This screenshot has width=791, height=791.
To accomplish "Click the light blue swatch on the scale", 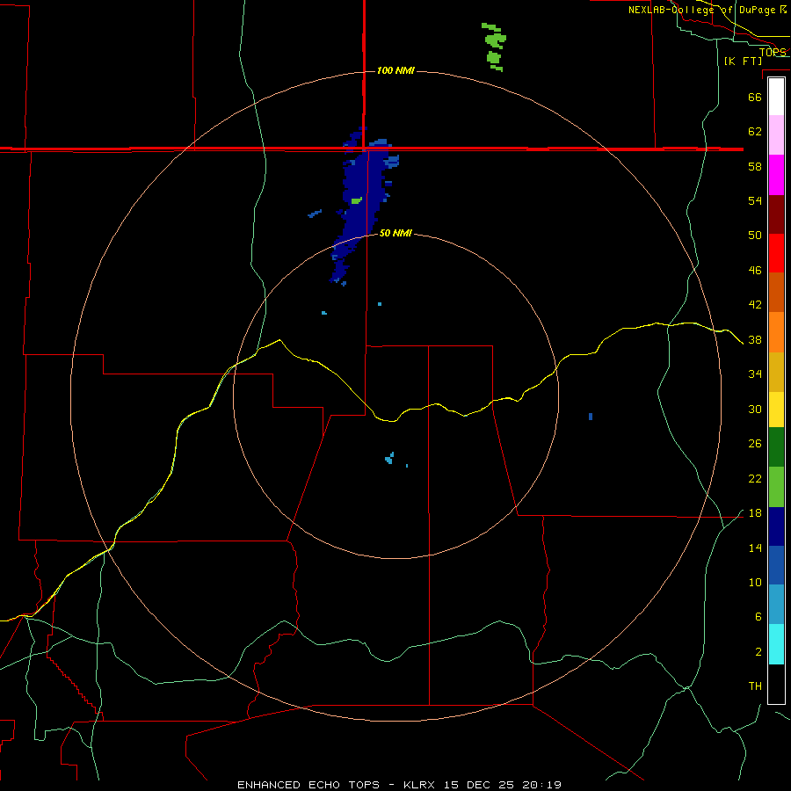I will pyautogui.click(x=776, y=605).
